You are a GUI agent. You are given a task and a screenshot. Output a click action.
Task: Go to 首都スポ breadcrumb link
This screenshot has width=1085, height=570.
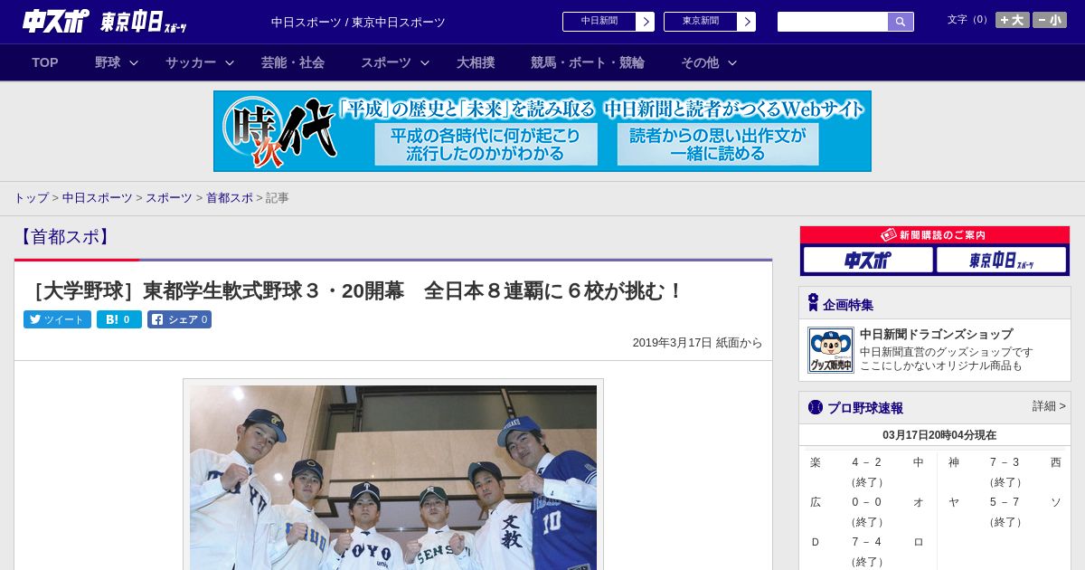point(230,197)
